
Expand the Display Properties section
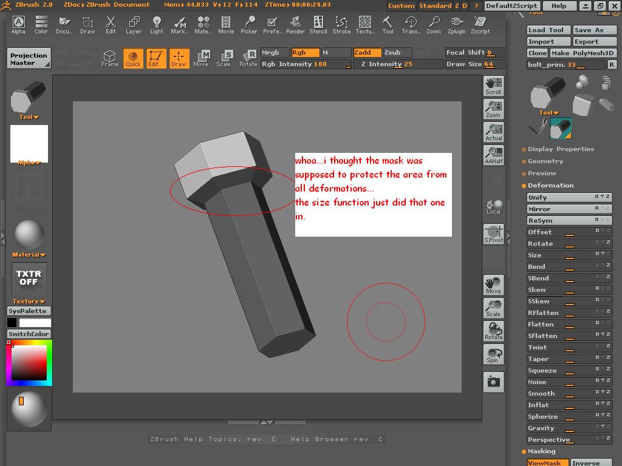click(561, 149)
